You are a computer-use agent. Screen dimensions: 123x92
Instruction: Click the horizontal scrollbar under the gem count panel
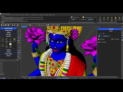click(83, 22)
